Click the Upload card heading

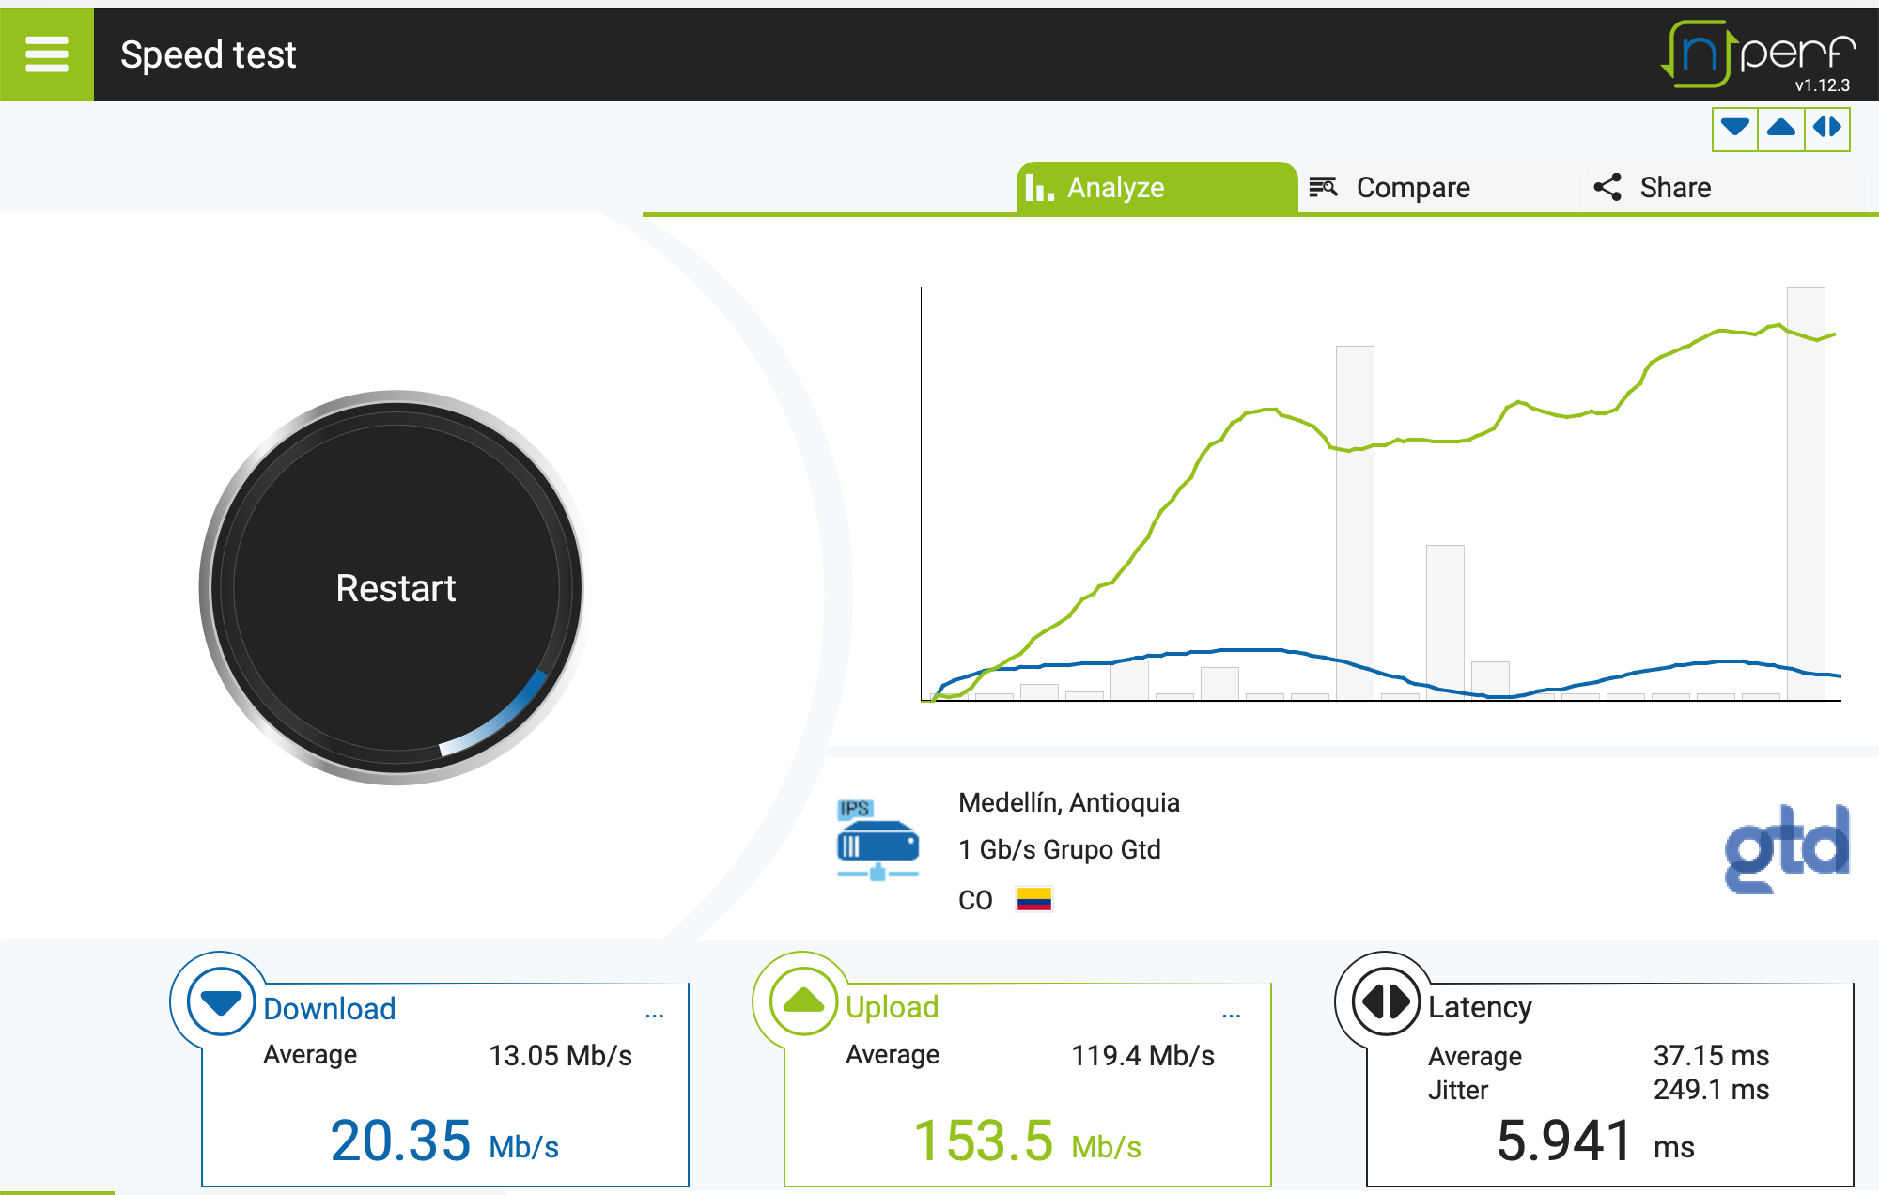[892, 1007]
